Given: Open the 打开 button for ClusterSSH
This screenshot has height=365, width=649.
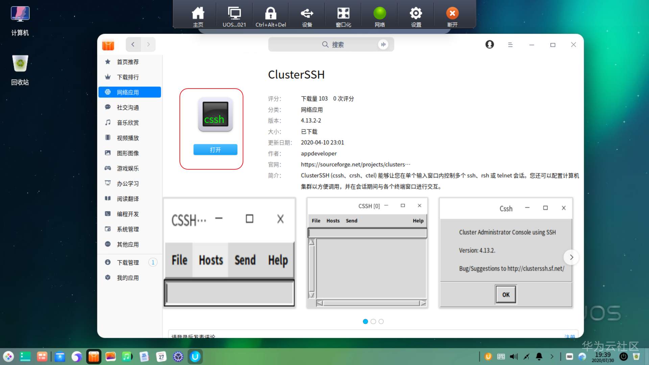Looking at the screenshot, I should tap(215, 150).
